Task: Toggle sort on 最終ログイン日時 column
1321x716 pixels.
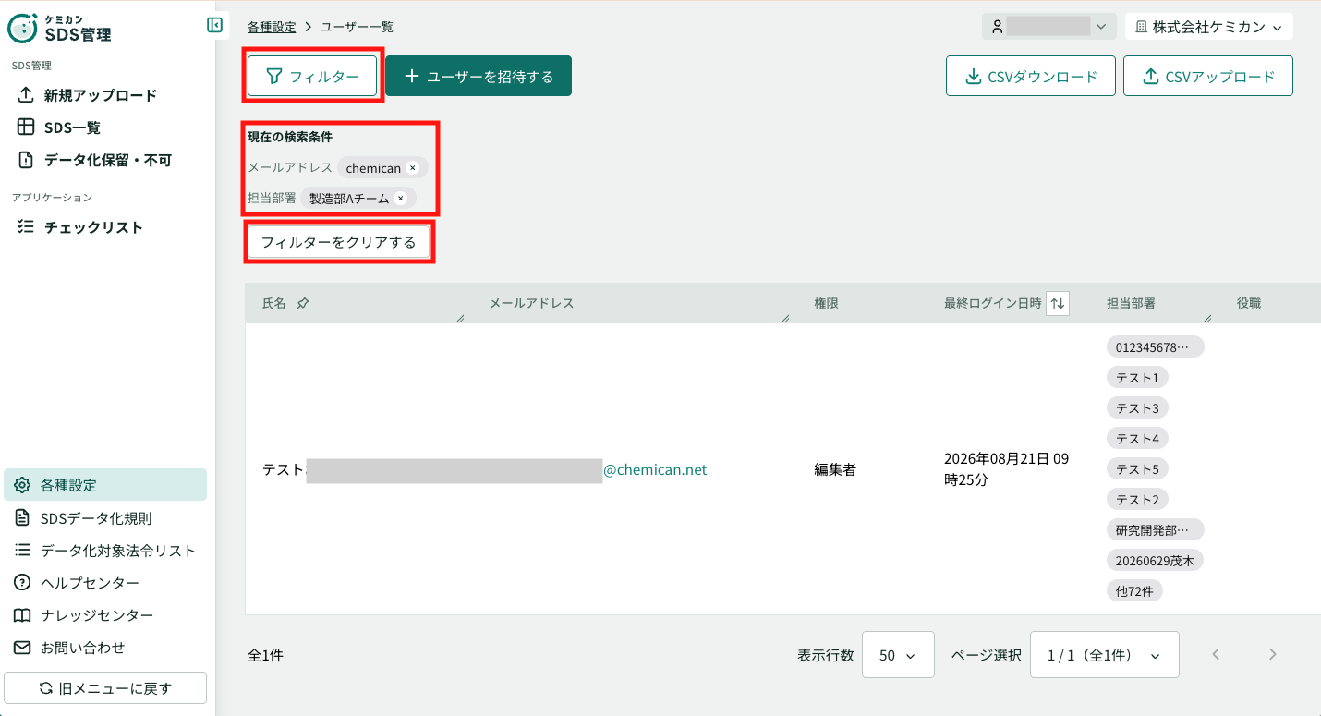Action: pyautogui.click(x=1058, y=303)
